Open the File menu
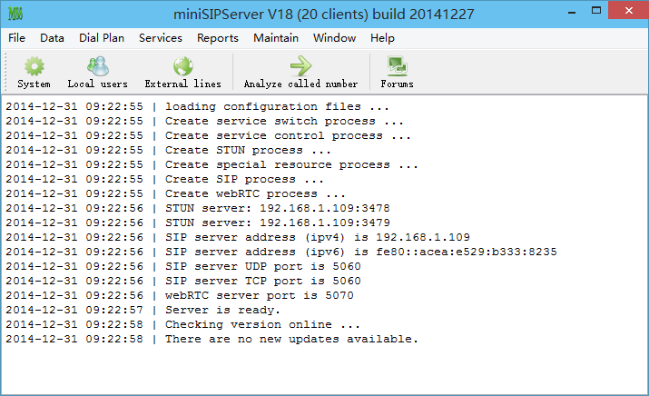This screenshot has height=396, width=649. [16, 38]
